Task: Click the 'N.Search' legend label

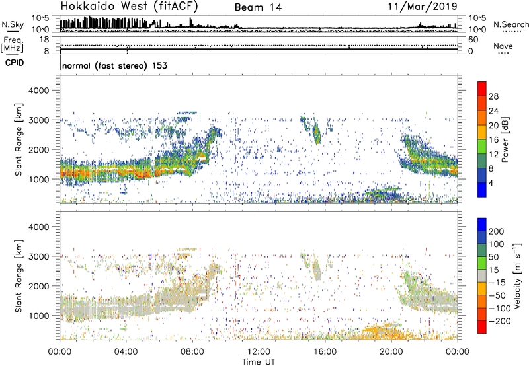Action: click(x=510, y=24)
